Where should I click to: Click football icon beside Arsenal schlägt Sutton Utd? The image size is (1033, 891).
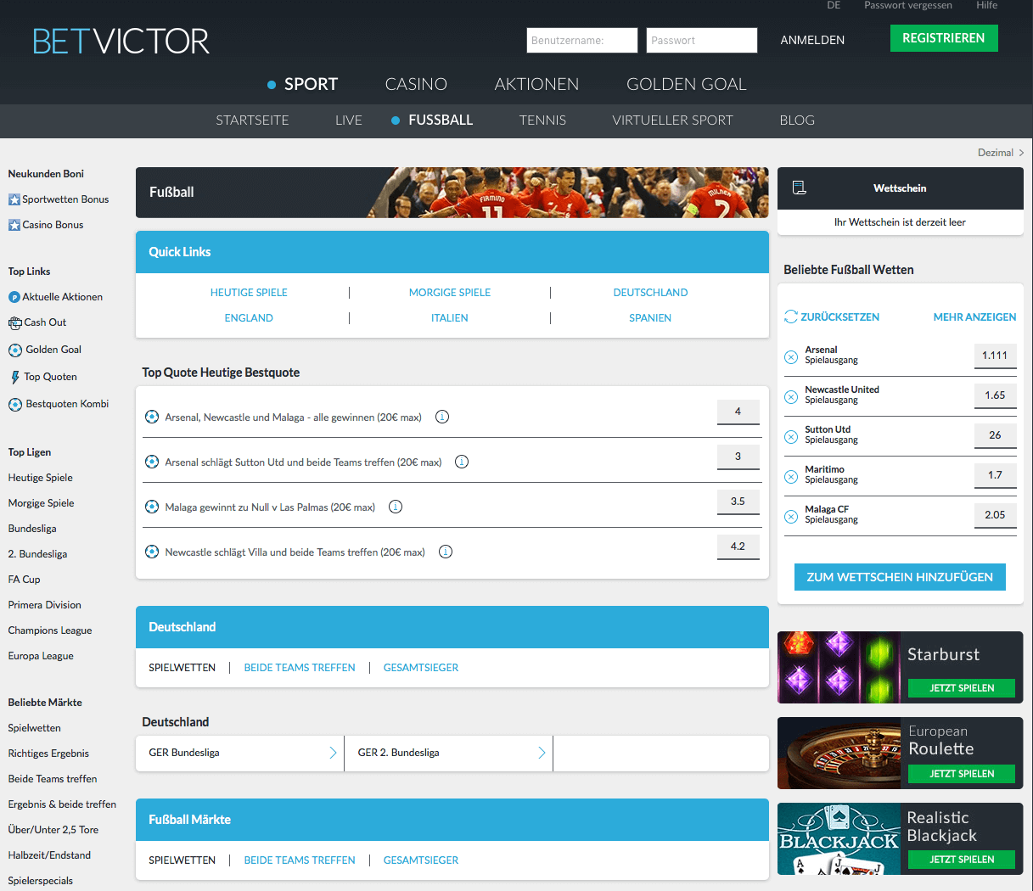click(152, 462)
